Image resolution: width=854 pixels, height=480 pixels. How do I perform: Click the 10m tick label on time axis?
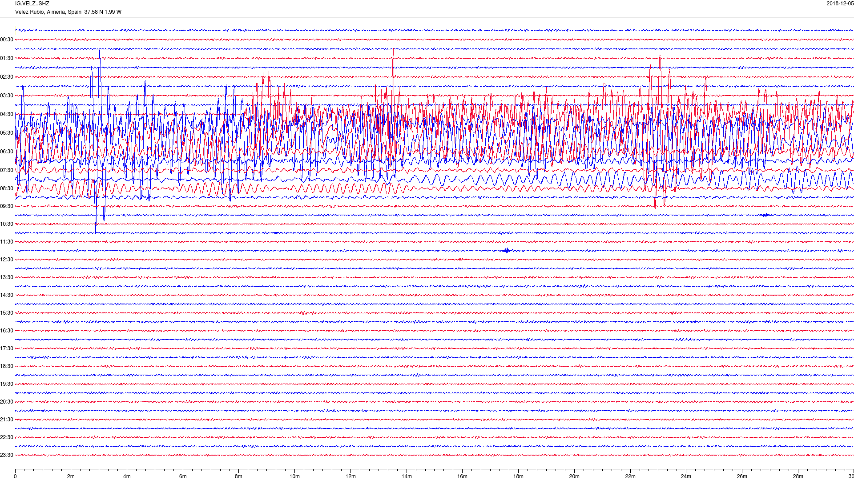pyautogui.click(x=295, y=476)
